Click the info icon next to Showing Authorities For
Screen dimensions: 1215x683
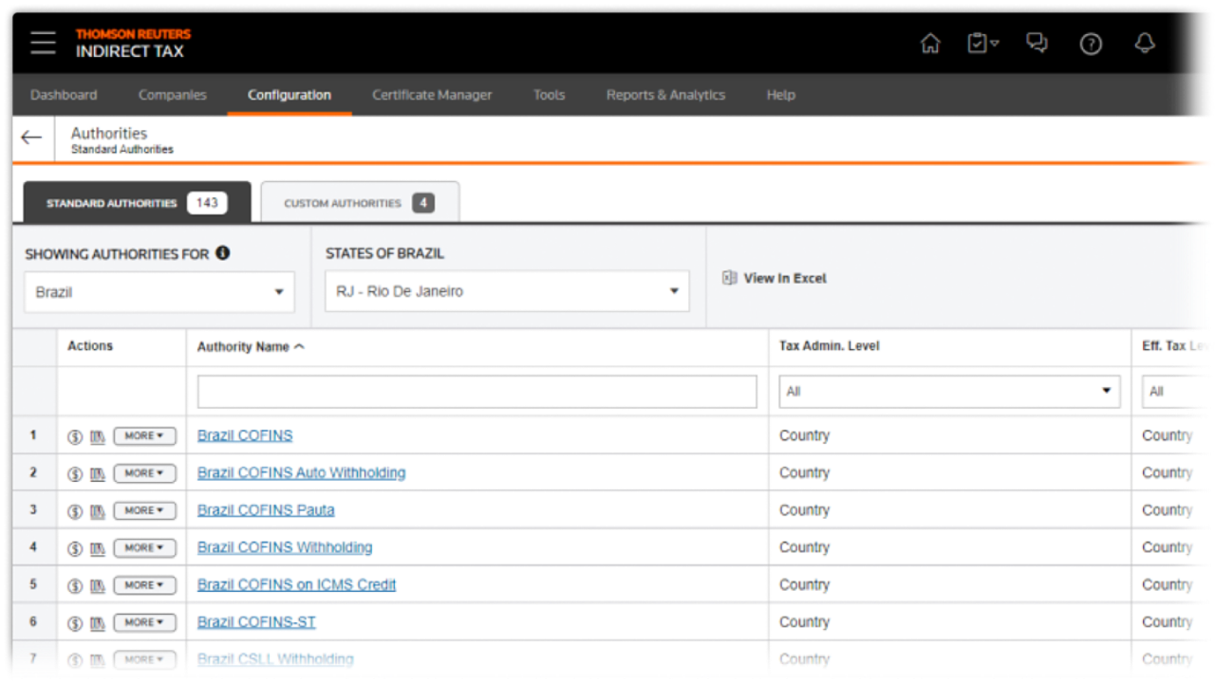tap(222, 253)
